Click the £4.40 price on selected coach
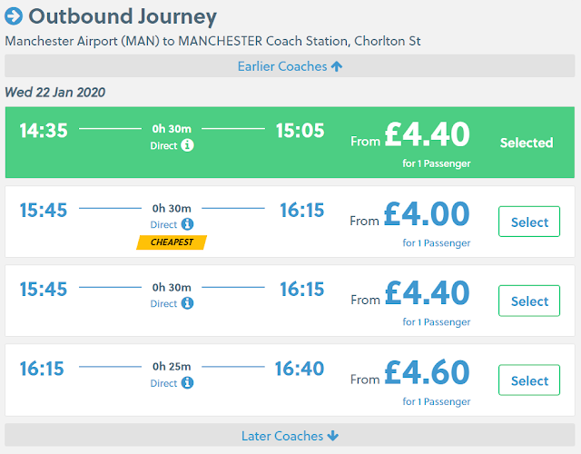 coord(427,134)
